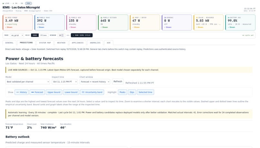Open the Weather tab
The image size is (260, 148).
tap(61, 43)
